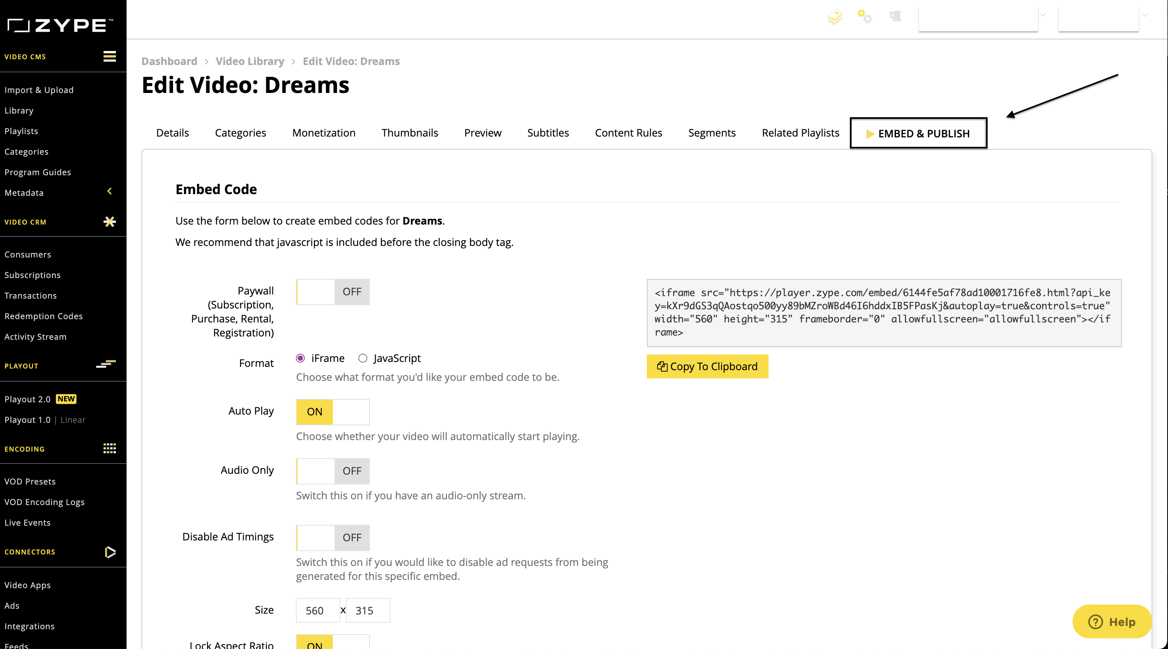The width and height of the screenshot is (1168, 649).
Task: Open the rightmost header dropdown arrow
Action: pos(1145,15)
